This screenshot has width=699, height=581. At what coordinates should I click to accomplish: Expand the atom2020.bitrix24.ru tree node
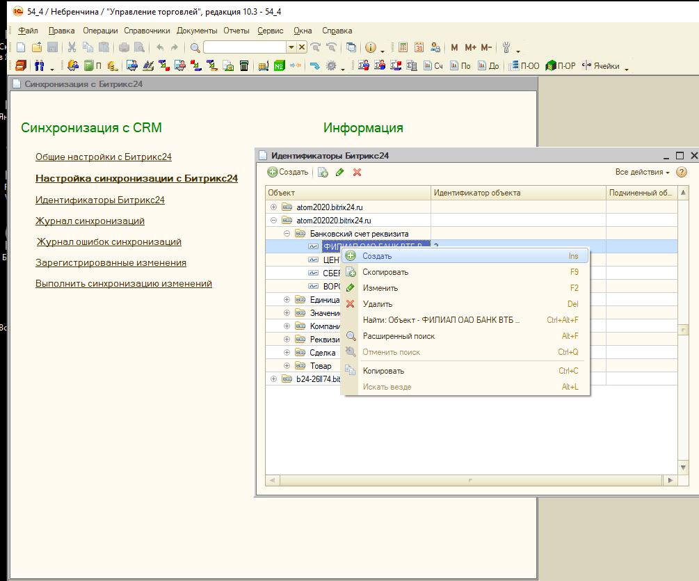click(273, 207)
